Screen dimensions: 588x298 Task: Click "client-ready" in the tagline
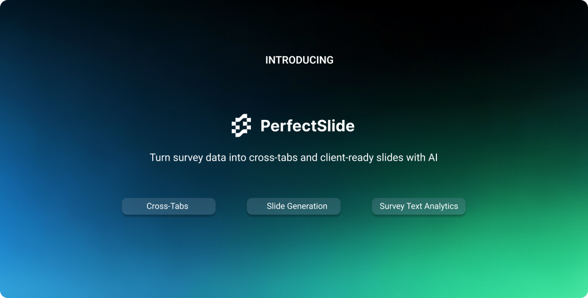[x=346, y=157]
